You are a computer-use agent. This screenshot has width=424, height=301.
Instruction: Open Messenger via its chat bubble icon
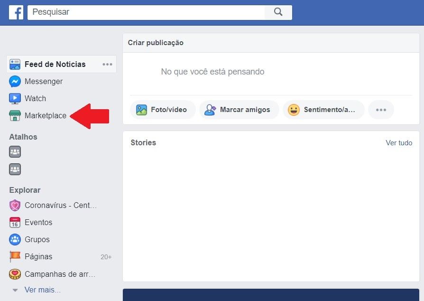tap(15, 82)
